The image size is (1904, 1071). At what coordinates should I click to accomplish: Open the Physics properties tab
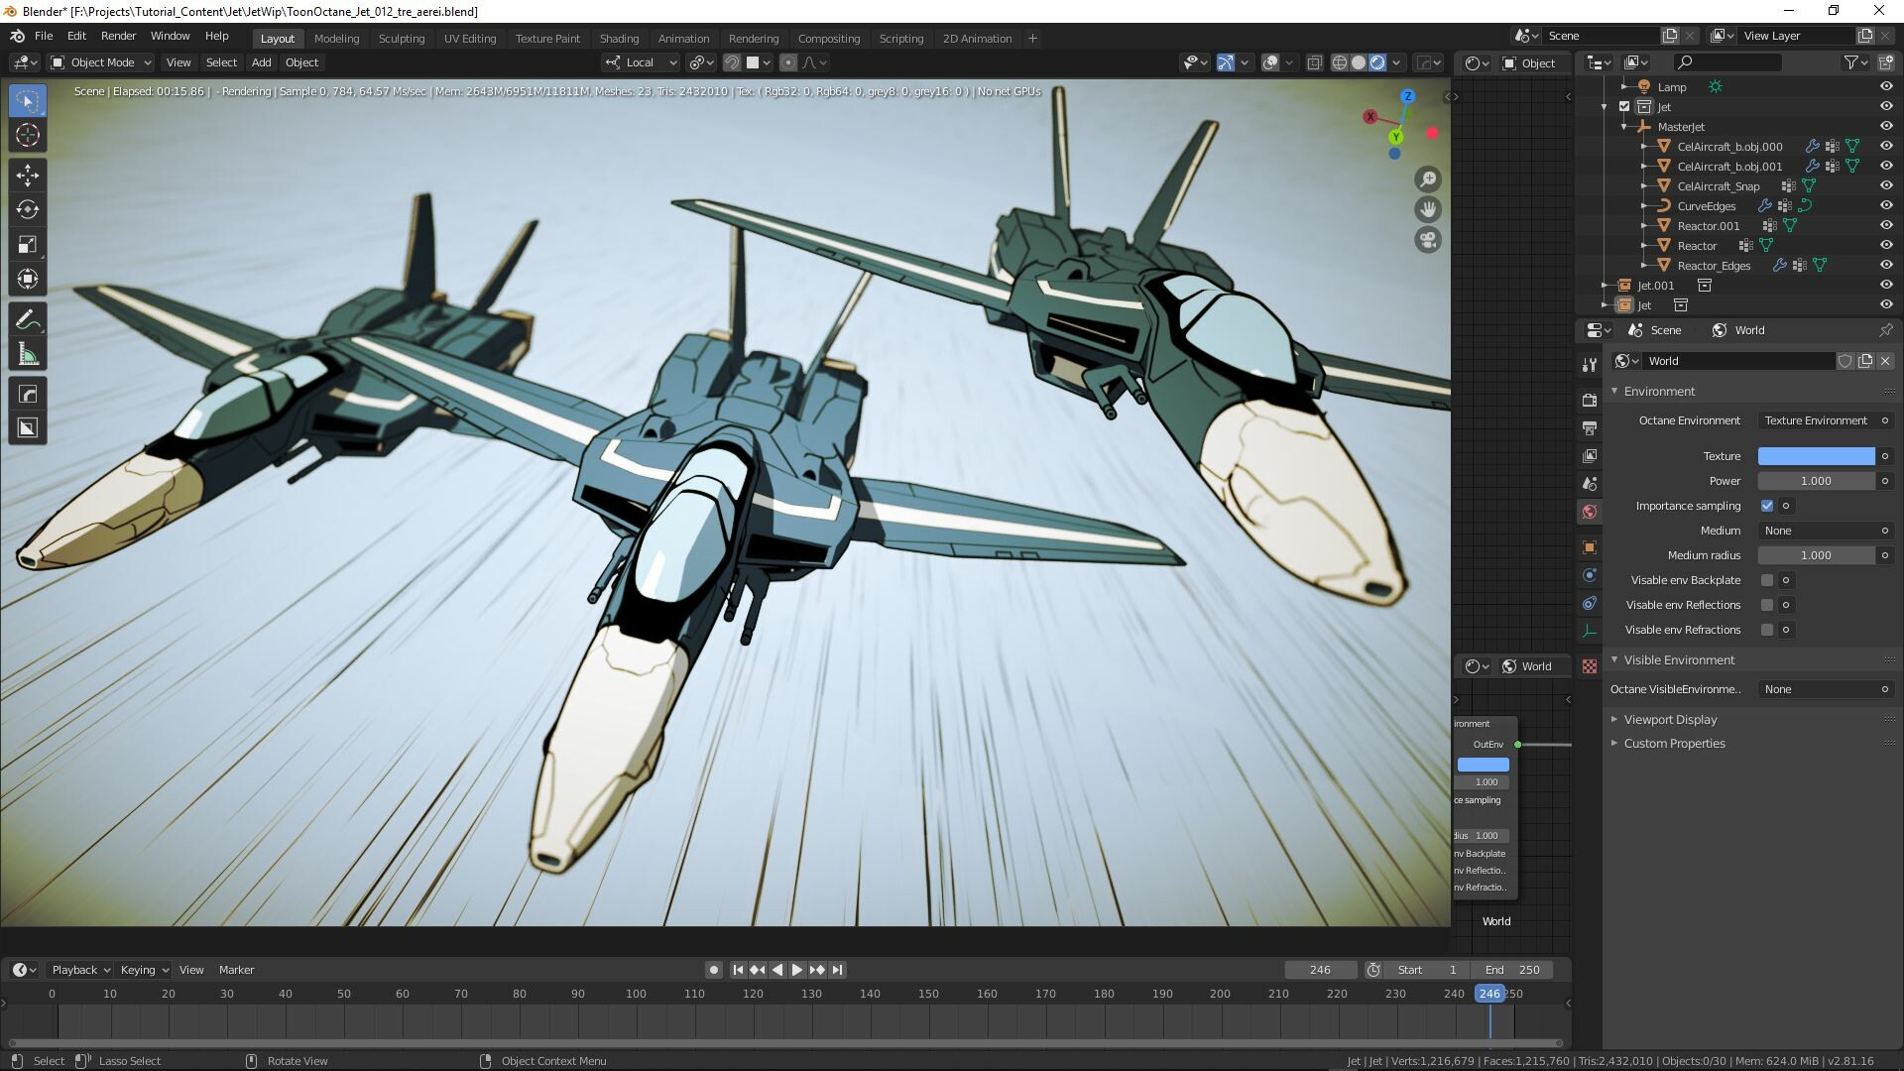[x=1590, y=575]
